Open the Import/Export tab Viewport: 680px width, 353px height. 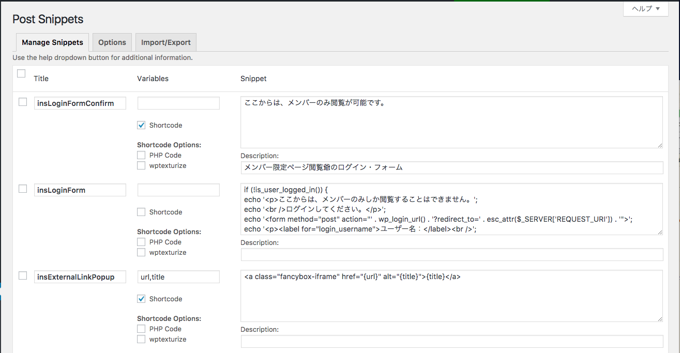click(165, 42)
